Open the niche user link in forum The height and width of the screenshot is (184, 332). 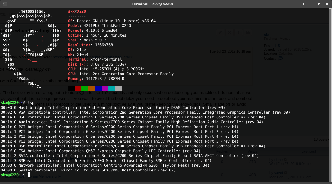pyautogui.click(x=278, y=160)
